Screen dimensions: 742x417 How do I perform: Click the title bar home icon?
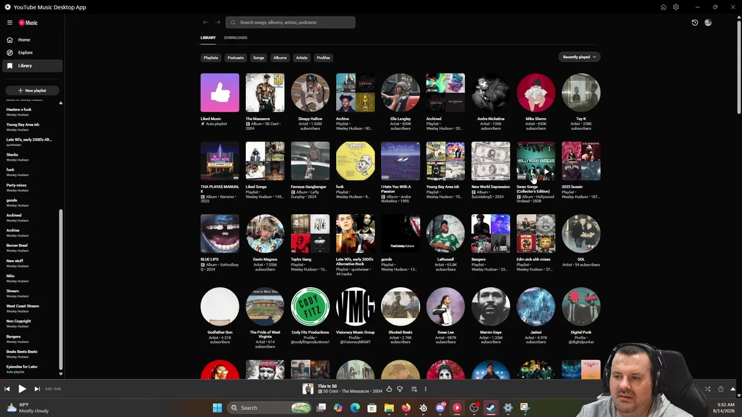coord(663,7)
